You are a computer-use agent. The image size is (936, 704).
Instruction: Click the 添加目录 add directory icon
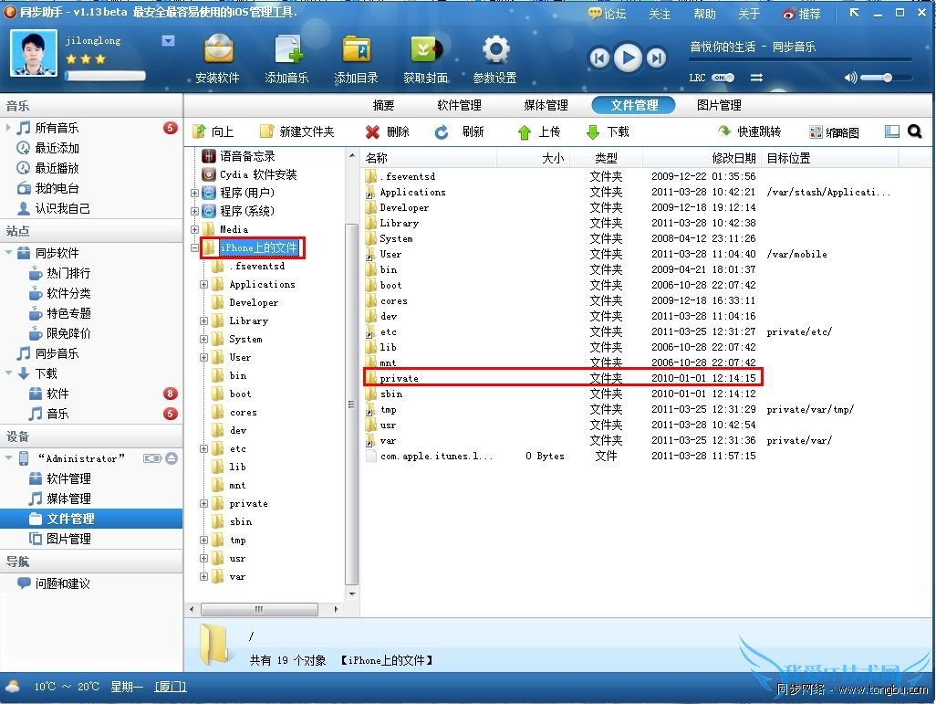[357, 49]
